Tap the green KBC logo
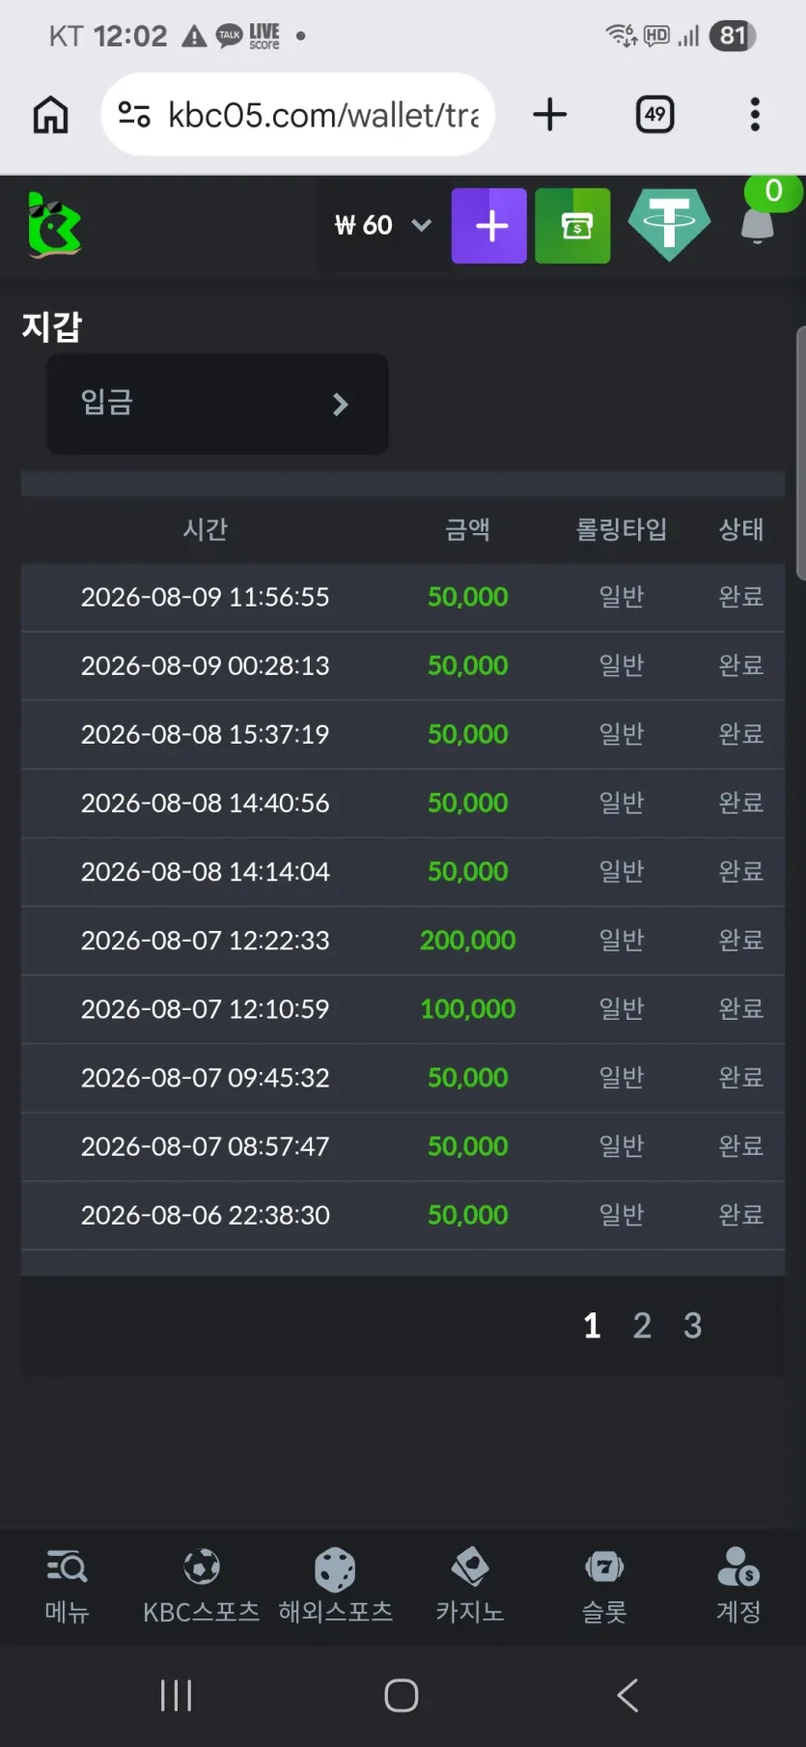This screenshot has height=1747, width=806. tap(54, 225)
